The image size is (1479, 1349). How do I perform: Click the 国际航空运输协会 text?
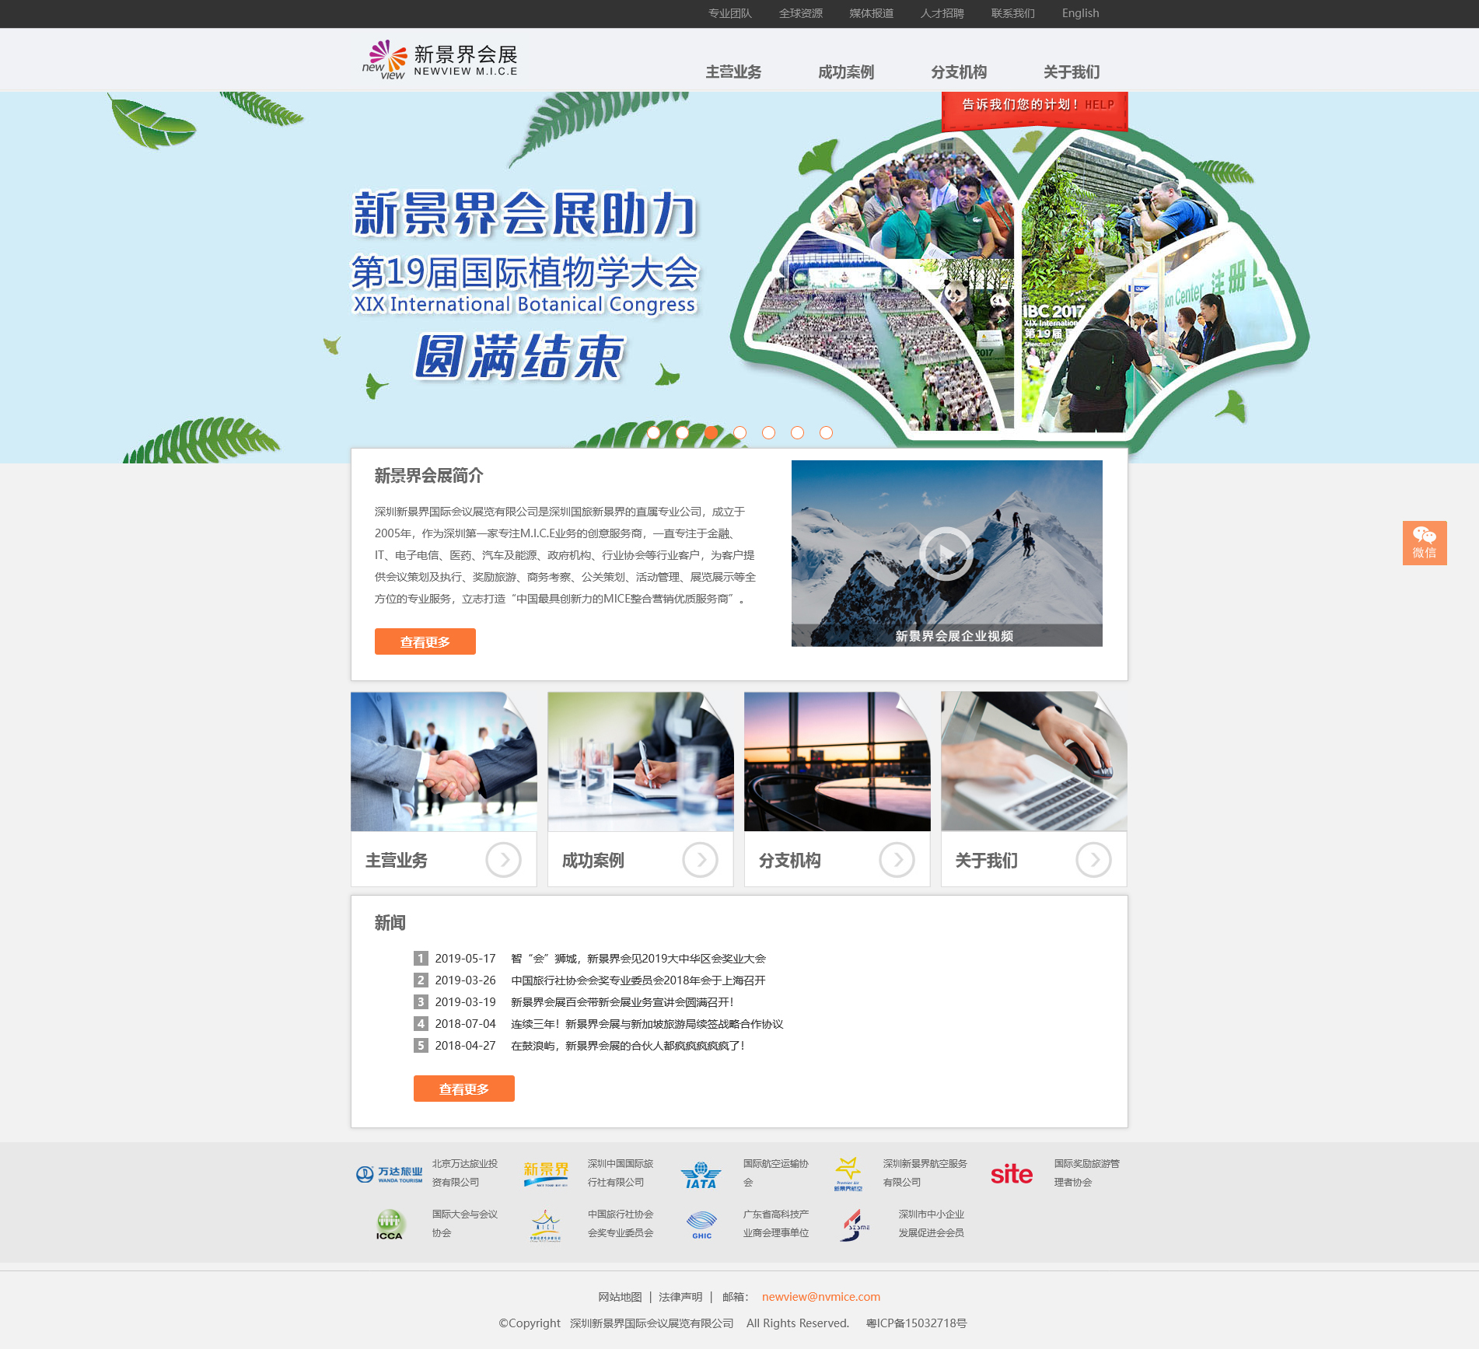pos(776,1173)
